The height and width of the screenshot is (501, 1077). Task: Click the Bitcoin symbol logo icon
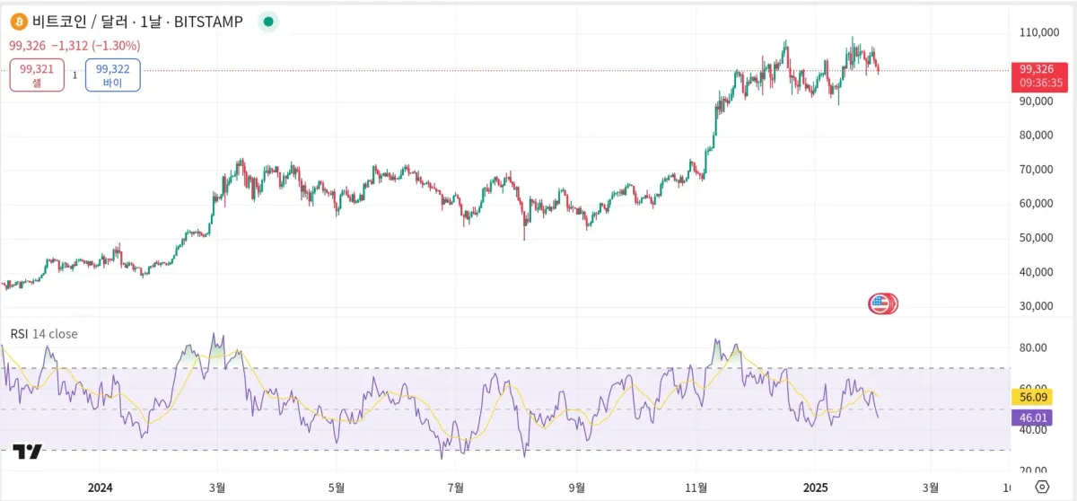click(x=18, y=22)
